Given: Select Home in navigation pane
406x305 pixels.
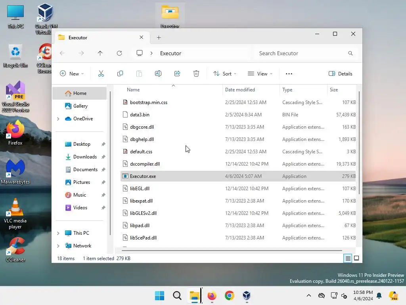Looking at the screenshot, I should (x=79, y=93).
